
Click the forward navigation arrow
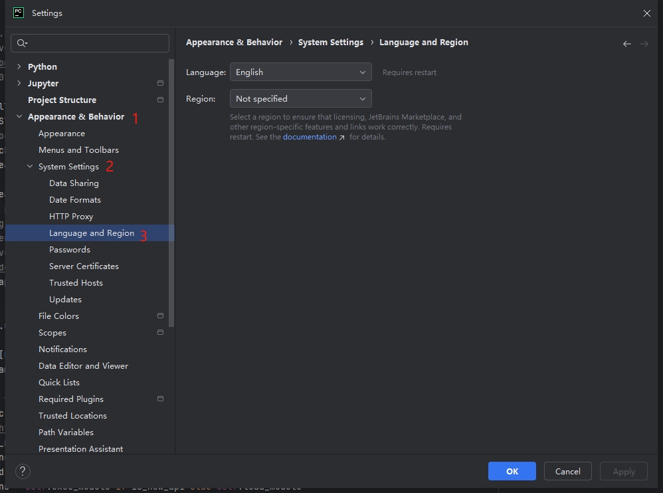point(644,44)
